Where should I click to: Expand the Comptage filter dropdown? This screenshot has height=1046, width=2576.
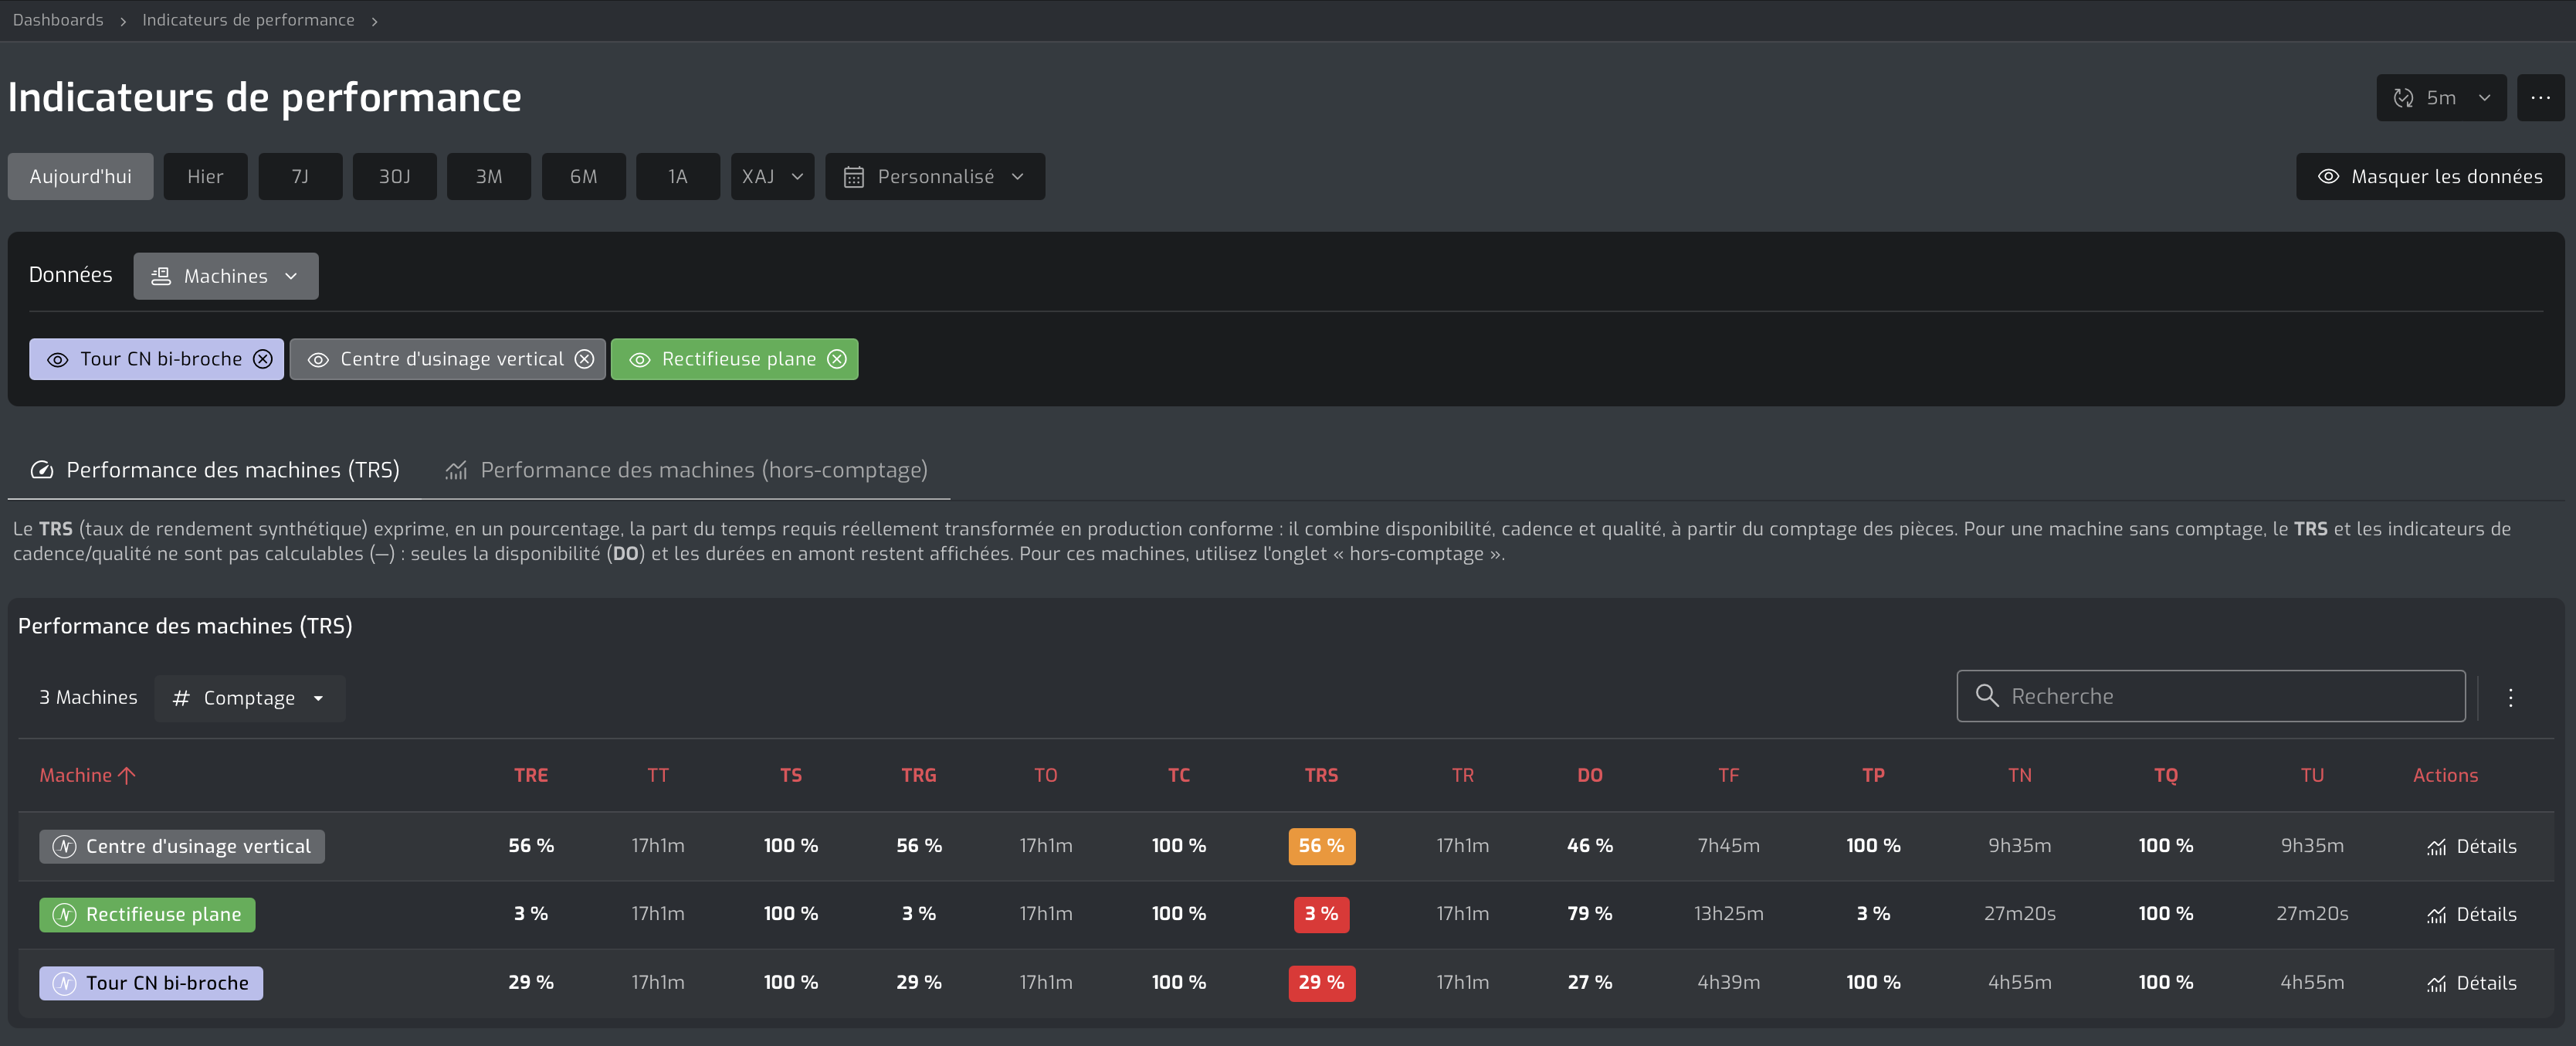(x=249, y=698)
